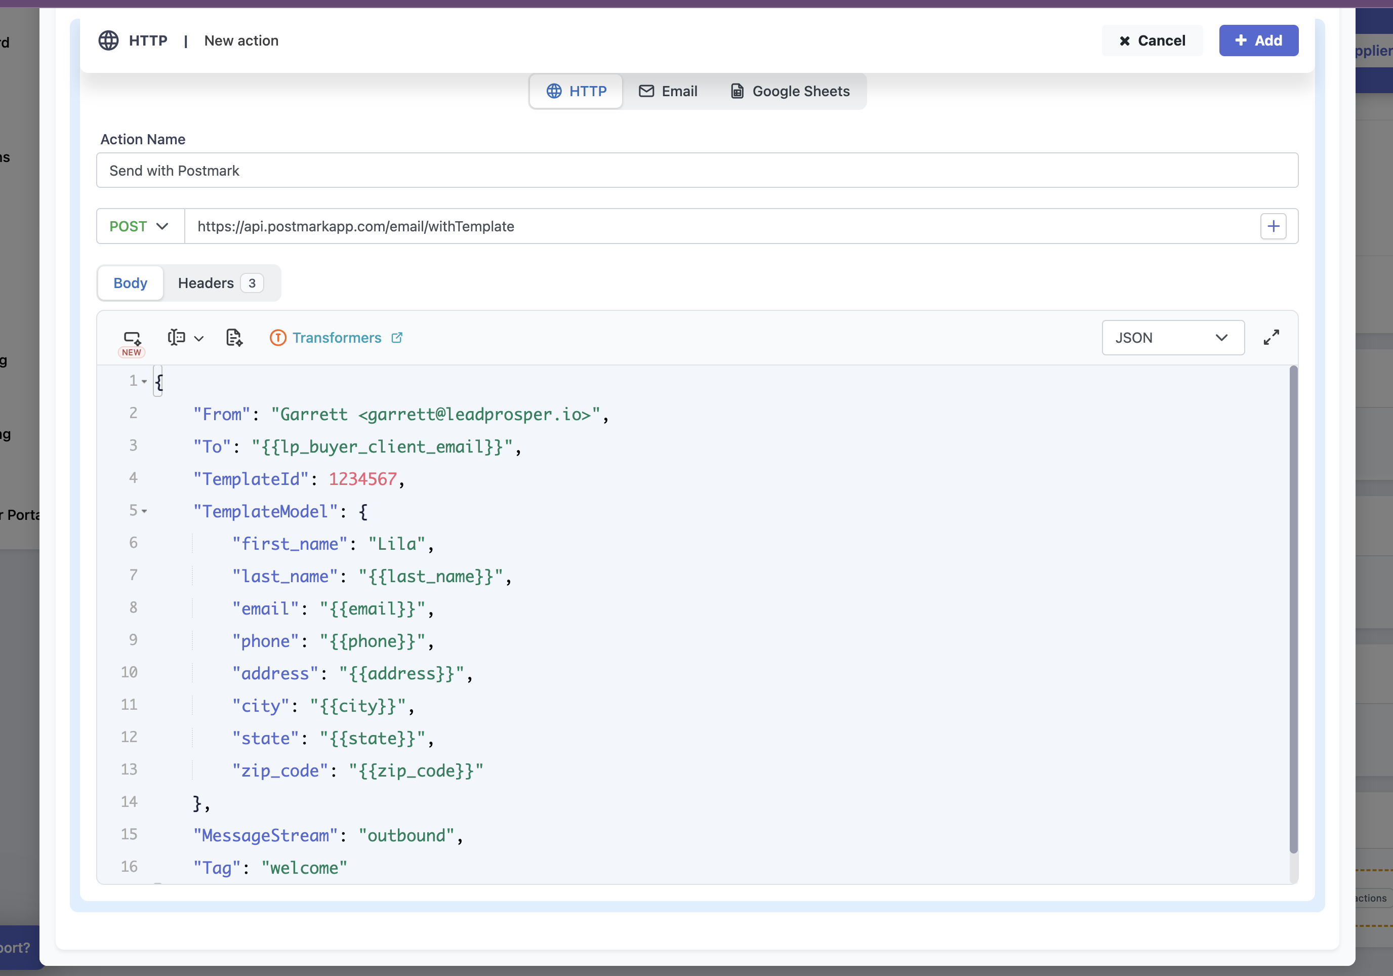This screenshot has width=1393, height=976.
Task: Click the code editor vertical scrollbar
Action: [x=1293, y=606]
